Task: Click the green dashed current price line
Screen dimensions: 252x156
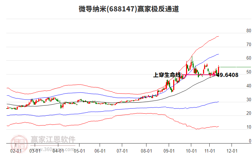Action: coord(235,67)
